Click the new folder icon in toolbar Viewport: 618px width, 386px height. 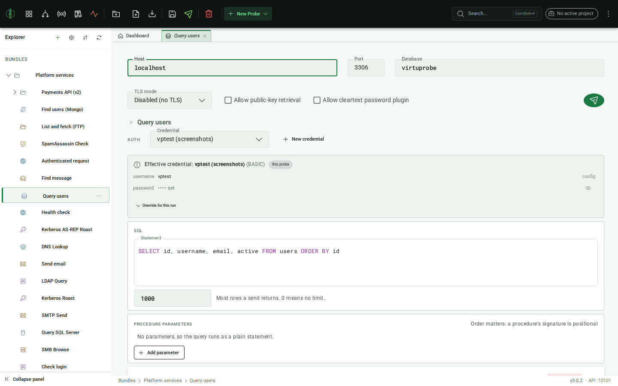coord(116,14)
